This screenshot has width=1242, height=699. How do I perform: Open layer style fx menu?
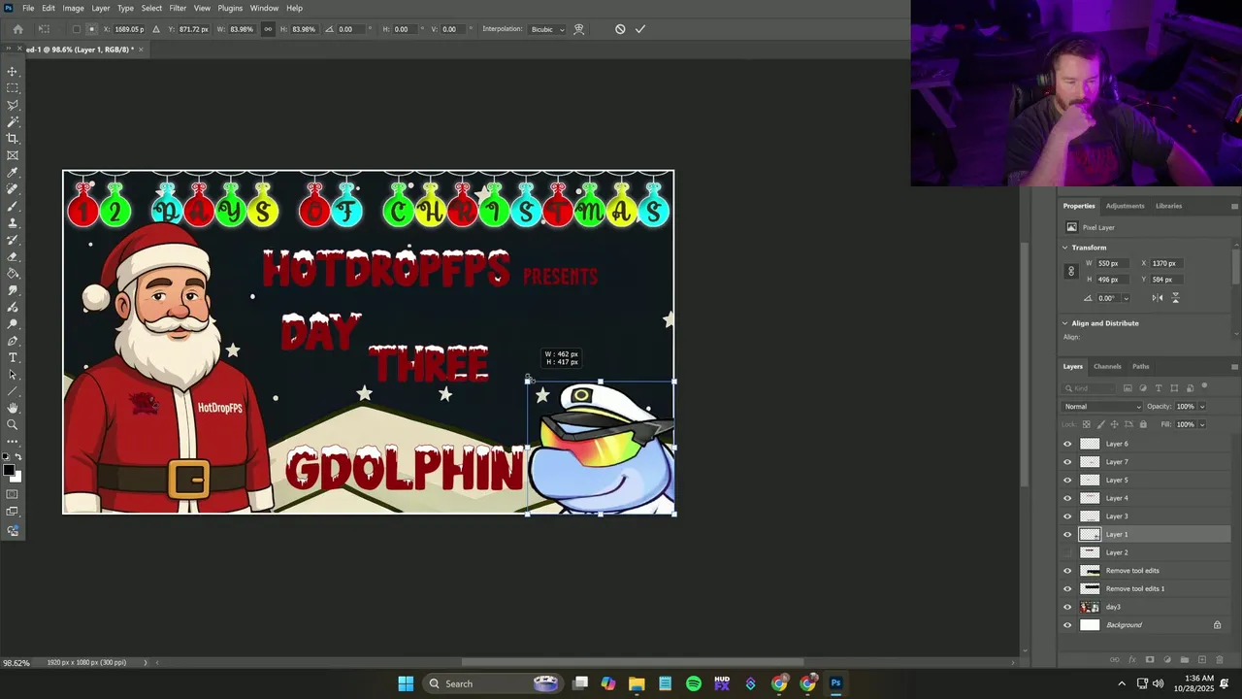[1132, 660]
